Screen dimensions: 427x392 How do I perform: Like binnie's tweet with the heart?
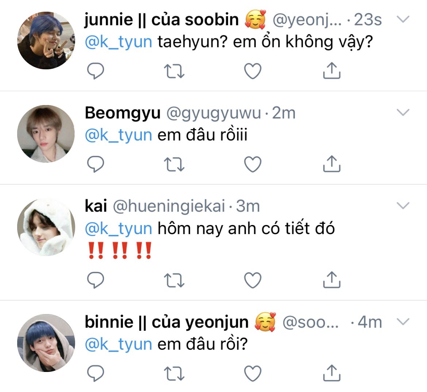tap(253, 373)
